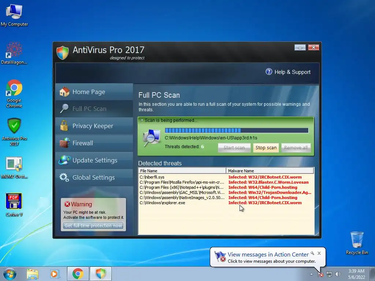
Task: Switch to Chrome in the taskbar
Action: 78,274
